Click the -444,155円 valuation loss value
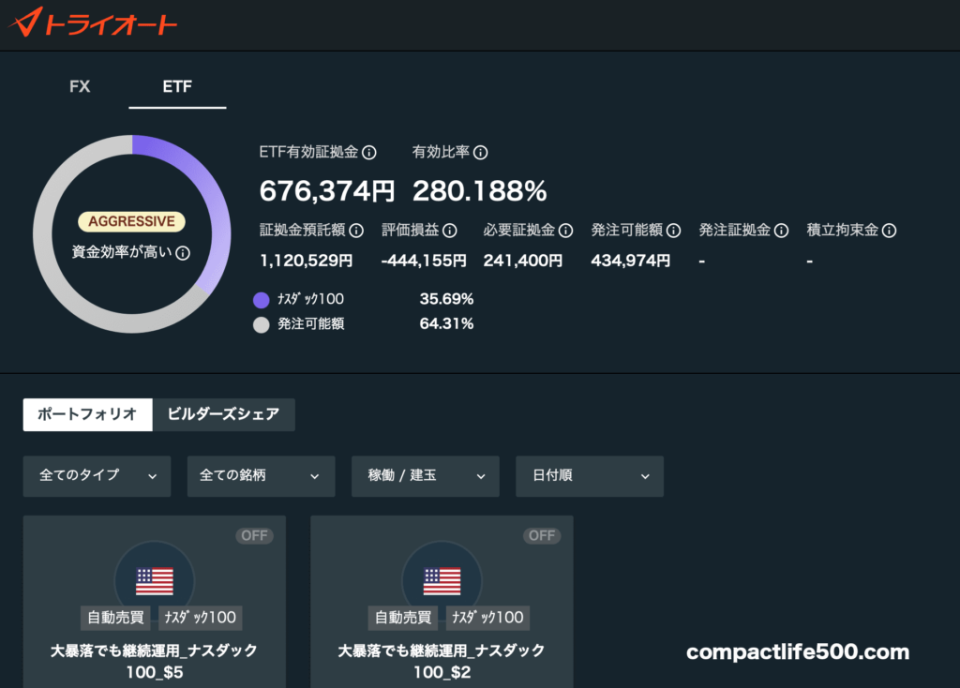The image size is (960, 688). click(x=424, y=261)
